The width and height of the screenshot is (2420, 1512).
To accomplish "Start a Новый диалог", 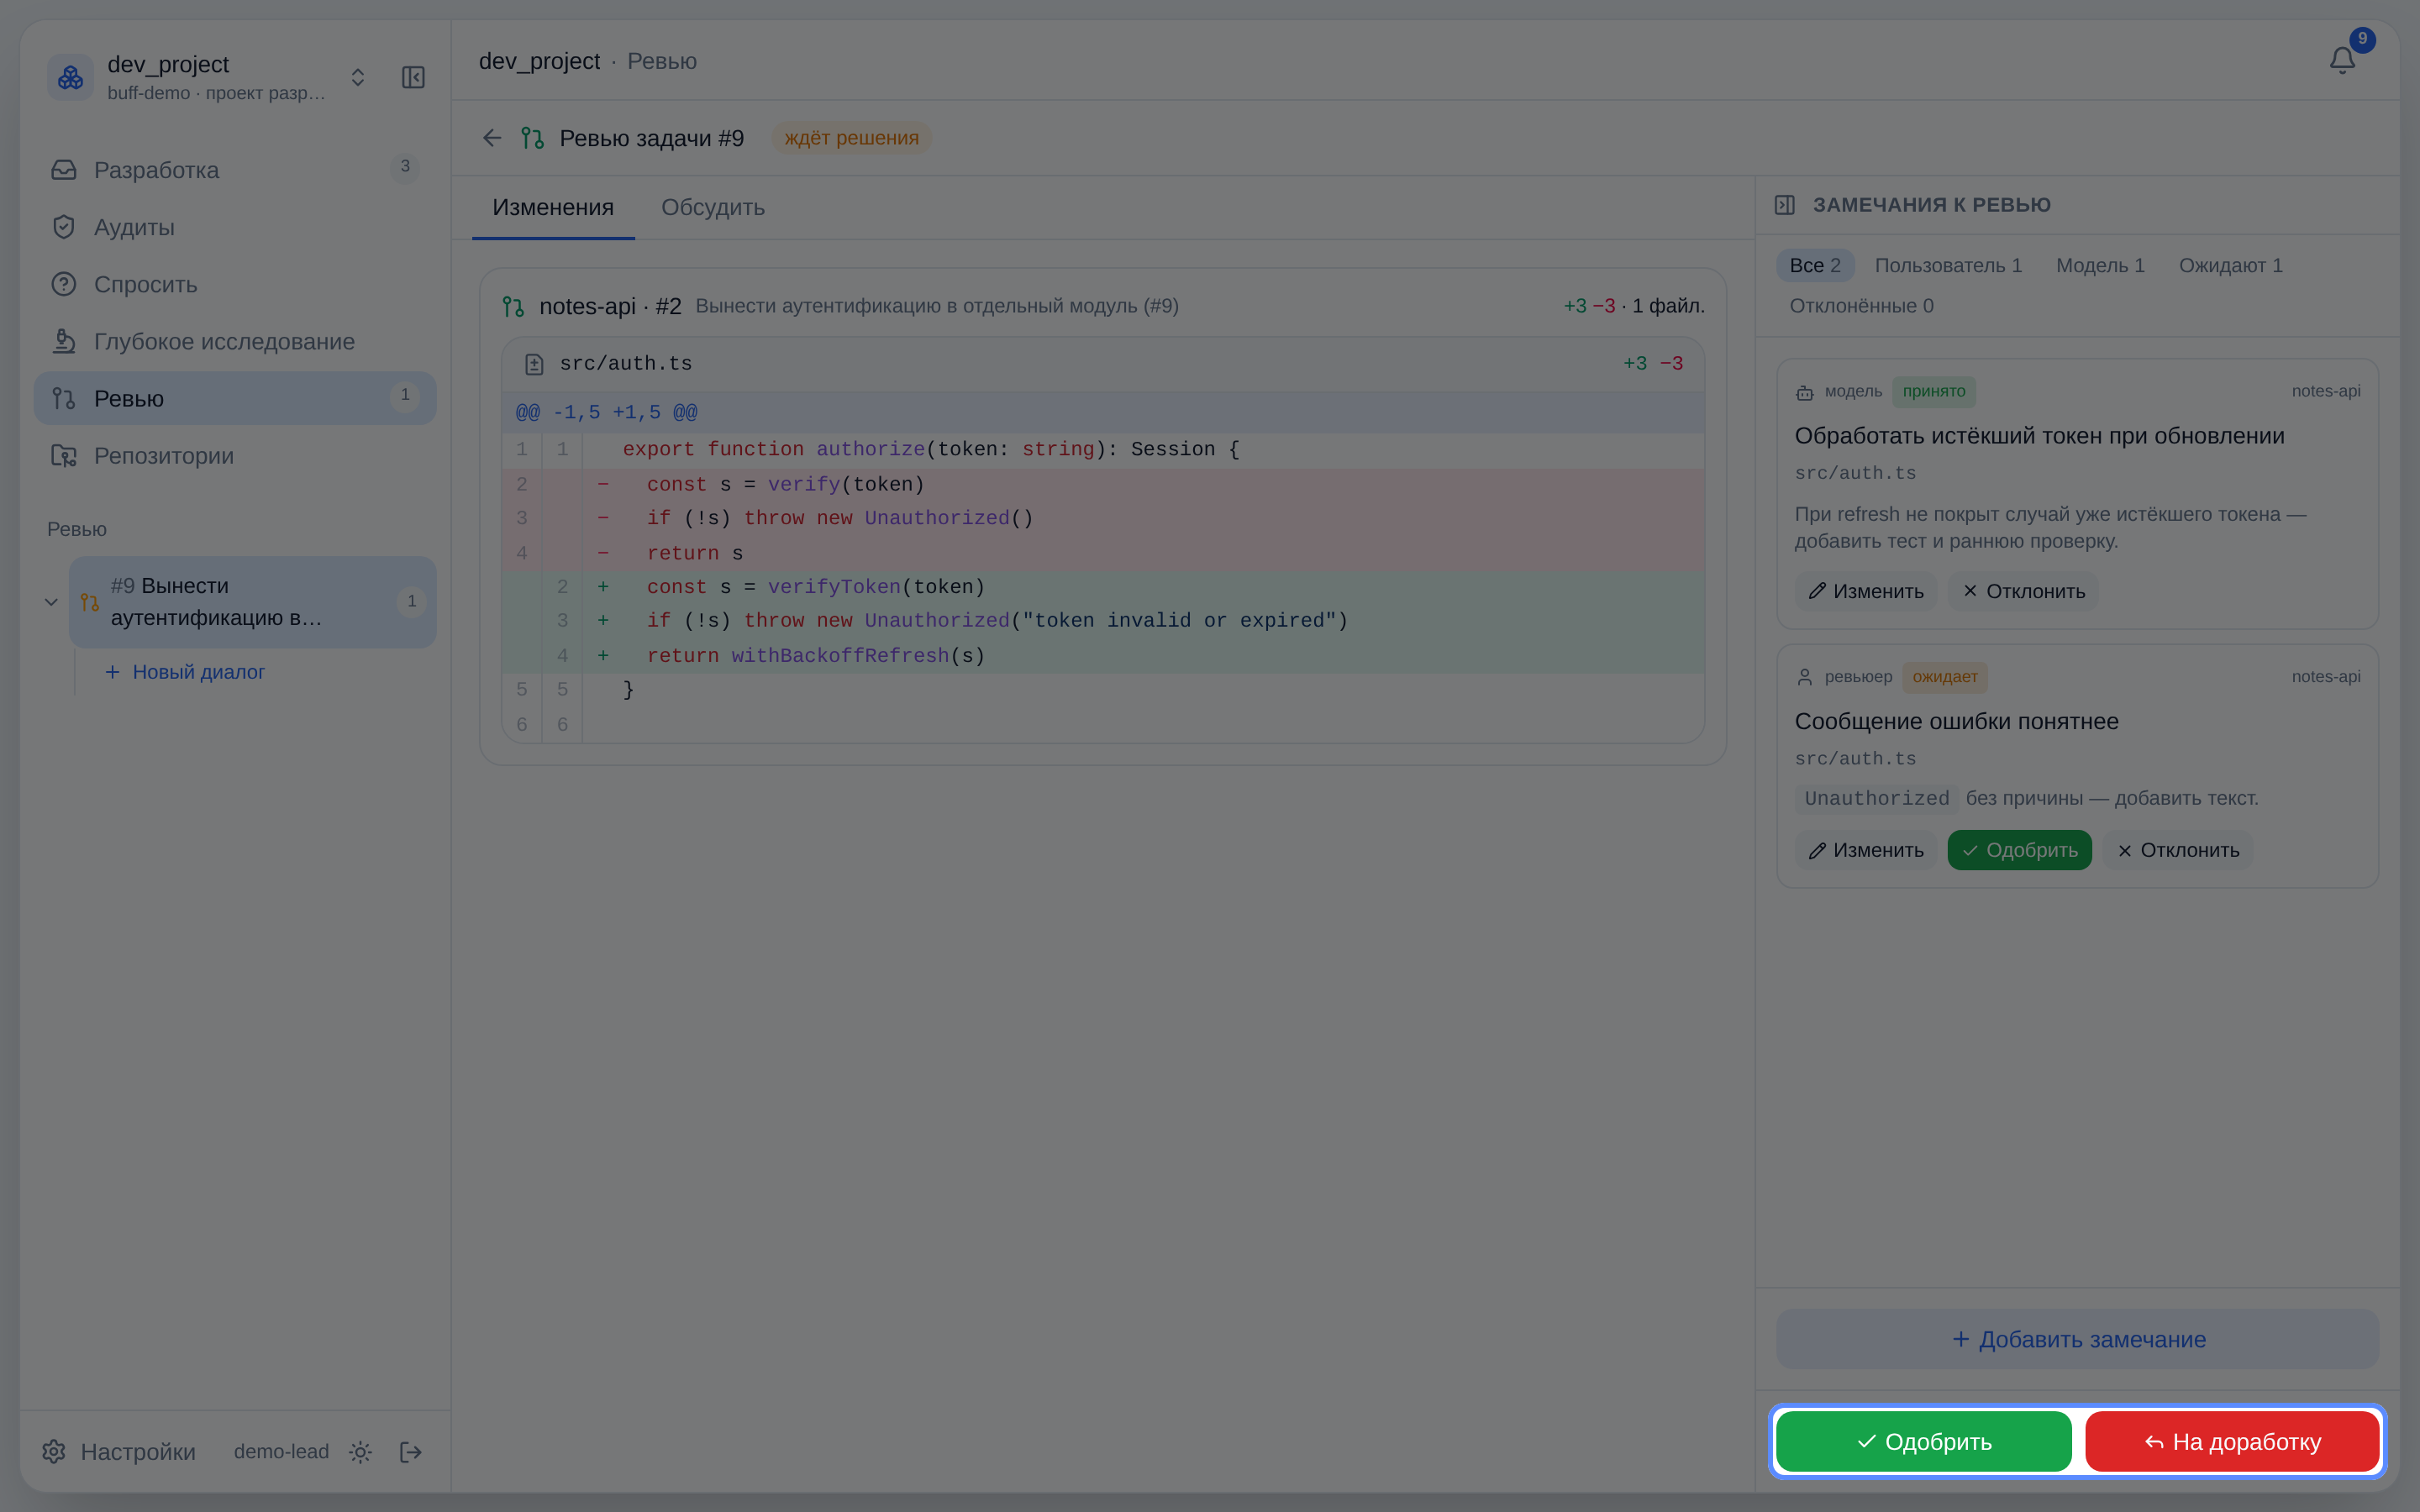I will 185,672.
